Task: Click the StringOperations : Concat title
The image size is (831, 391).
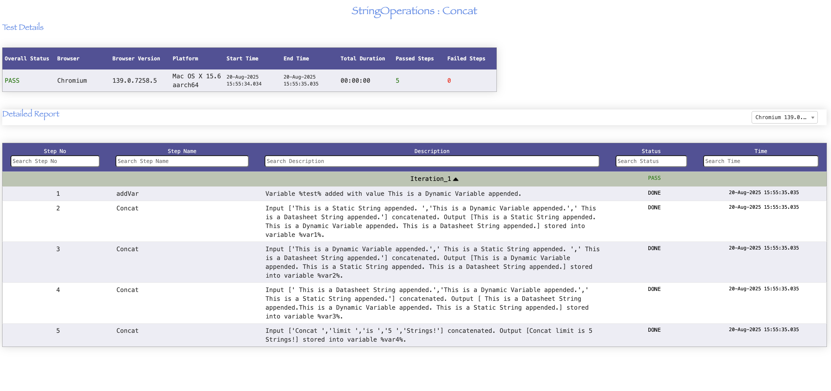Action: (414, 11)
